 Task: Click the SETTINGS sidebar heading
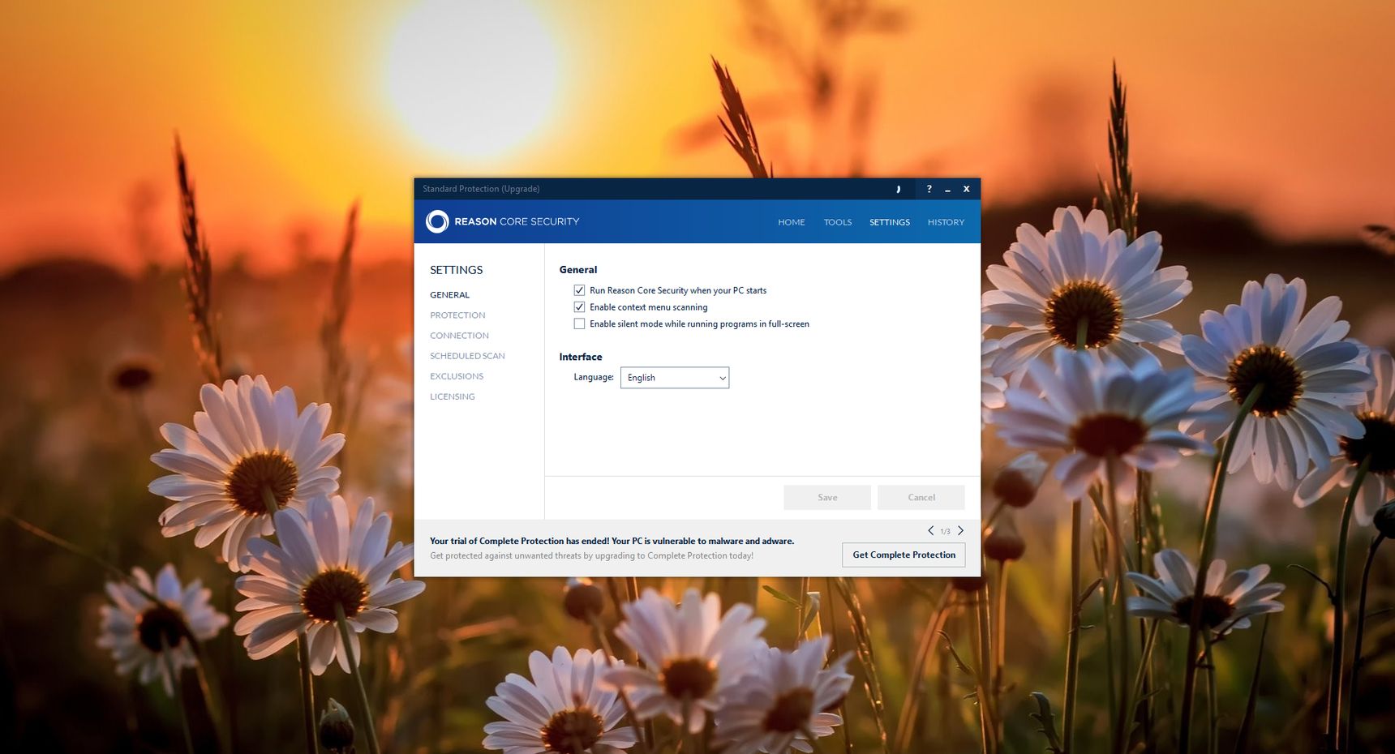click(x=456, y=270)
